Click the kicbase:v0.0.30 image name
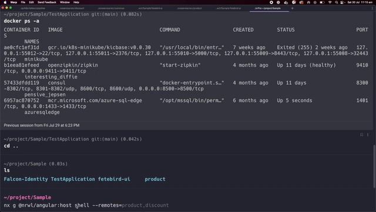The width and height of the screenshot is (376, 212). [x=99, y=47]
